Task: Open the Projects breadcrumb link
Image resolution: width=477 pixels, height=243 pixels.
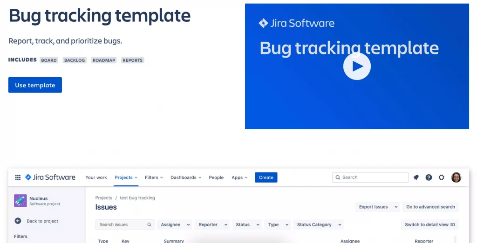Action: click(x=104, y=198)
